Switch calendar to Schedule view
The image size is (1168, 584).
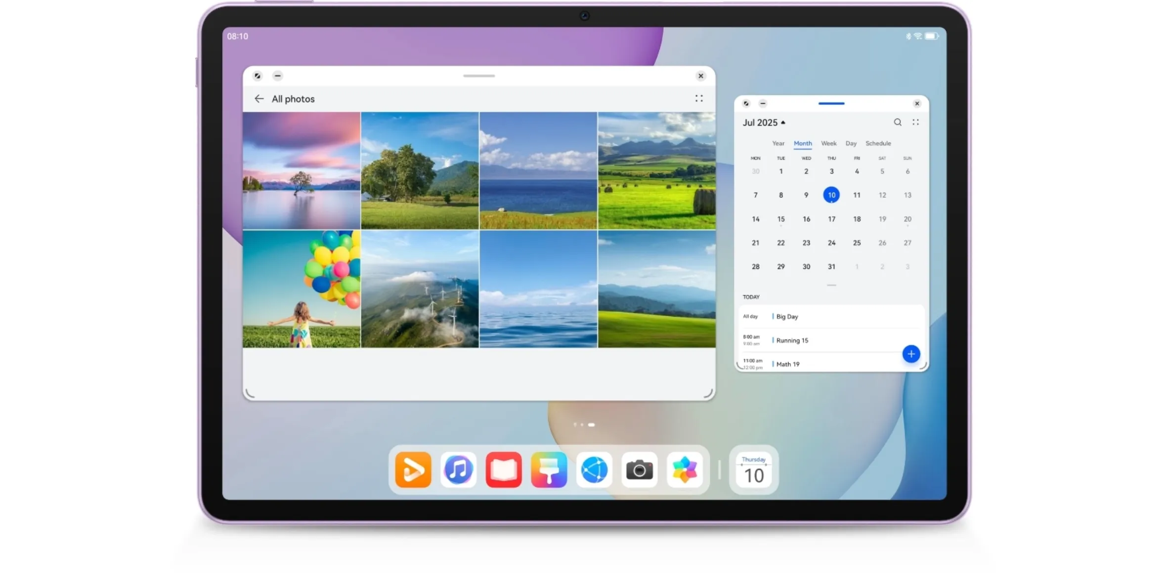pos(878,143)
